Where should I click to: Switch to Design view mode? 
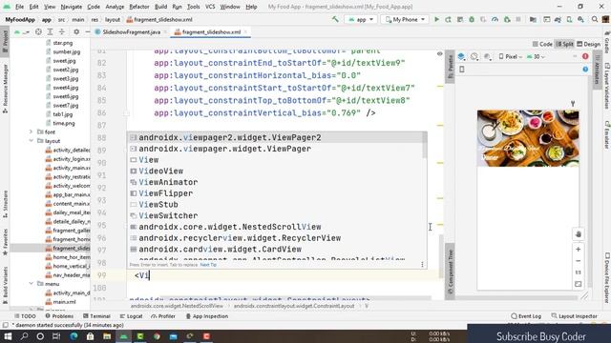click(x=588, y=44)
